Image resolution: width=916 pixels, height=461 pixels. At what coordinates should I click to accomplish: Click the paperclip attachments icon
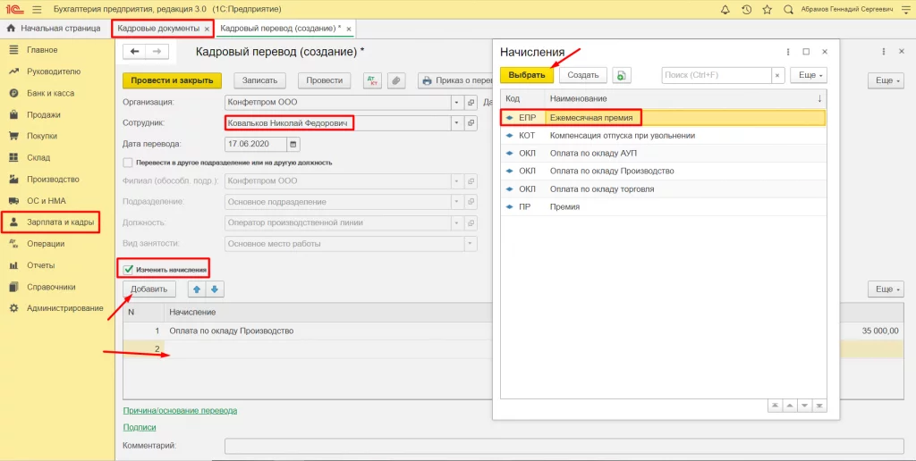(x=396, y=80)
